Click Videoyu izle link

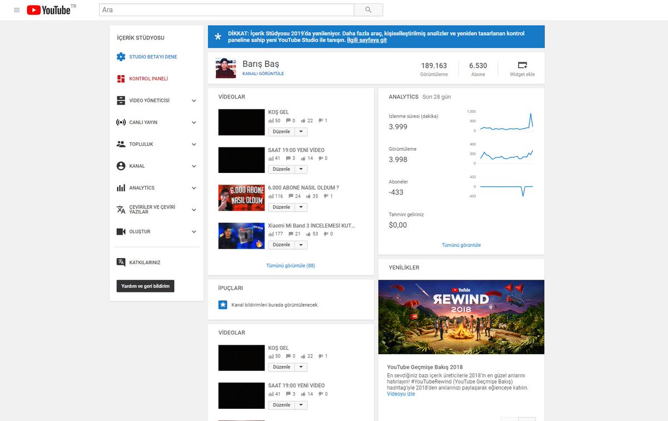pyautogui.click(x=401, y=394)
